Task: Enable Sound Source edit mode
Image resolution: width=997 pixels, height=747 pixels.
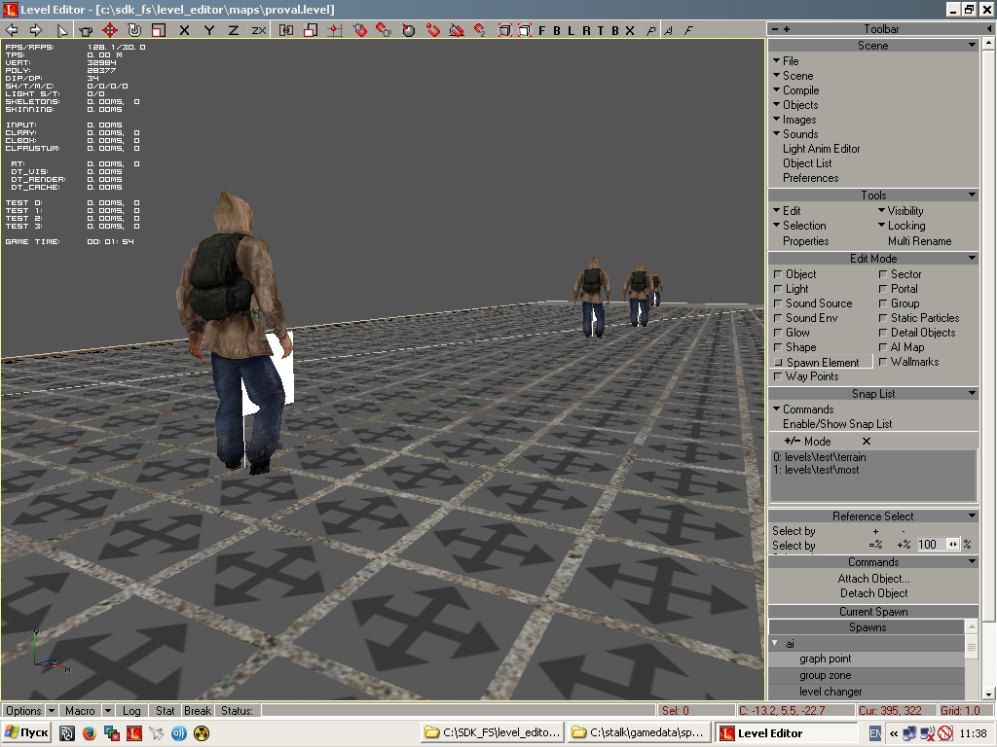Action: coord(813,303)
